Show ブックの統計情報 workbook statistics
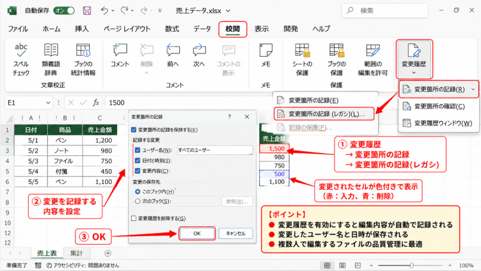 coord(83,59)
